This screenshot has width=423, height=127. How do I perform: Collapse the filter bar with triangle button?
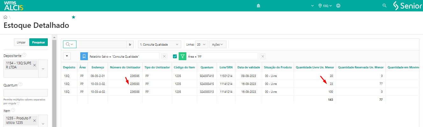click(x=67, y=56)
